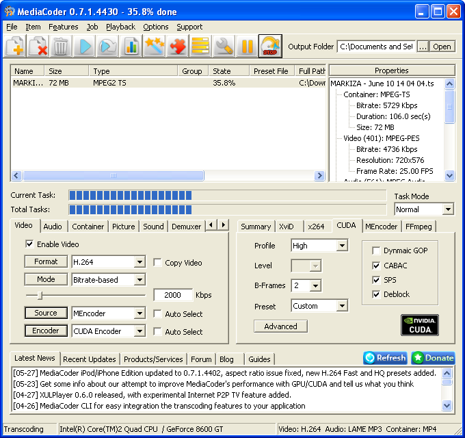465x438 pixels.
Task: Pause transcoding with the pause icon
Action: [247, 47]
